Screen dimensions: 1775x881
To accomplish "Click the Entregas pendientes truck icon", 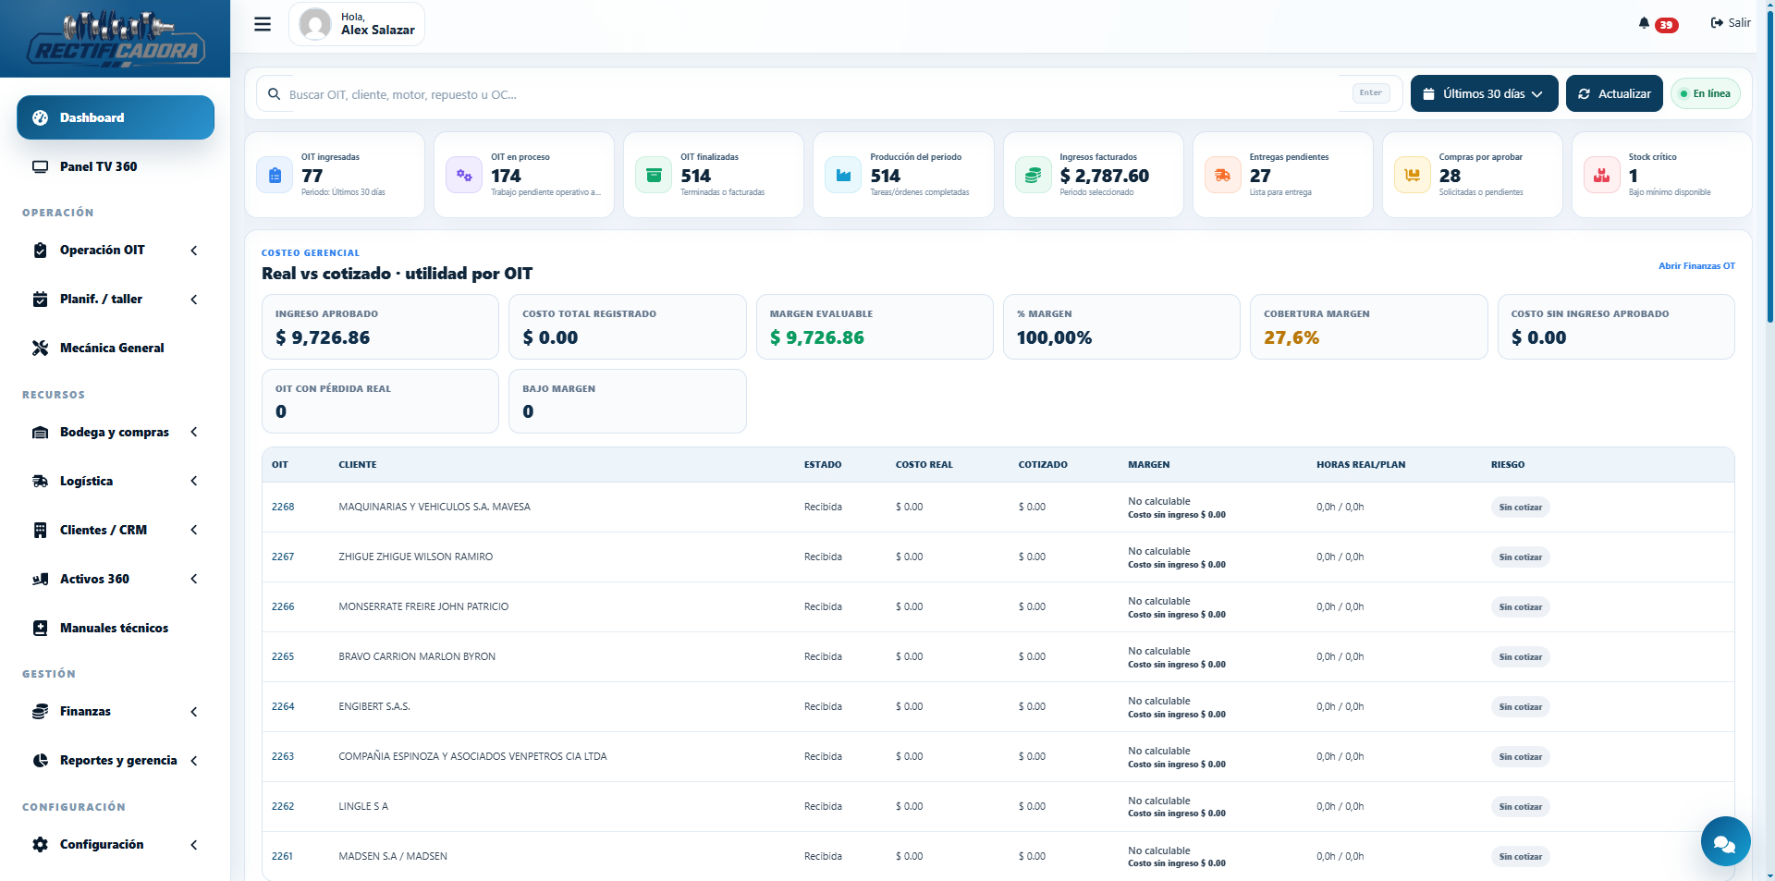I will click(x=1222, y=175).
